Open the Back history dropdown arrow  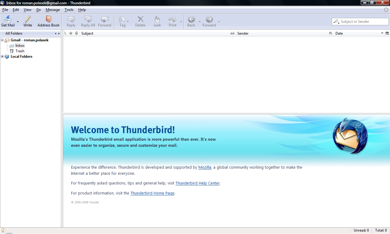click(x=200, y=22)
